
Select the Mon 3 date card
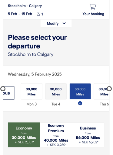pos(32,91)
